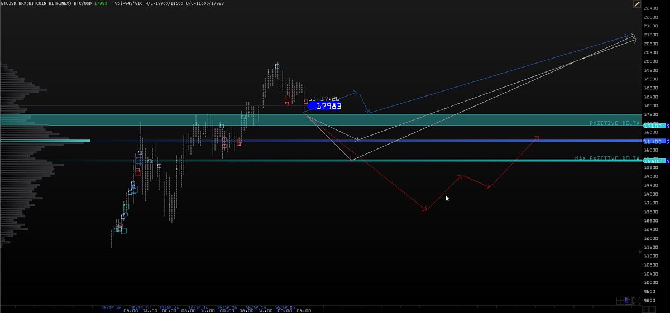Toggle the volume profile icon at bottom right
Viewport: 670px width, 313px height.
(x=629, y=301)
